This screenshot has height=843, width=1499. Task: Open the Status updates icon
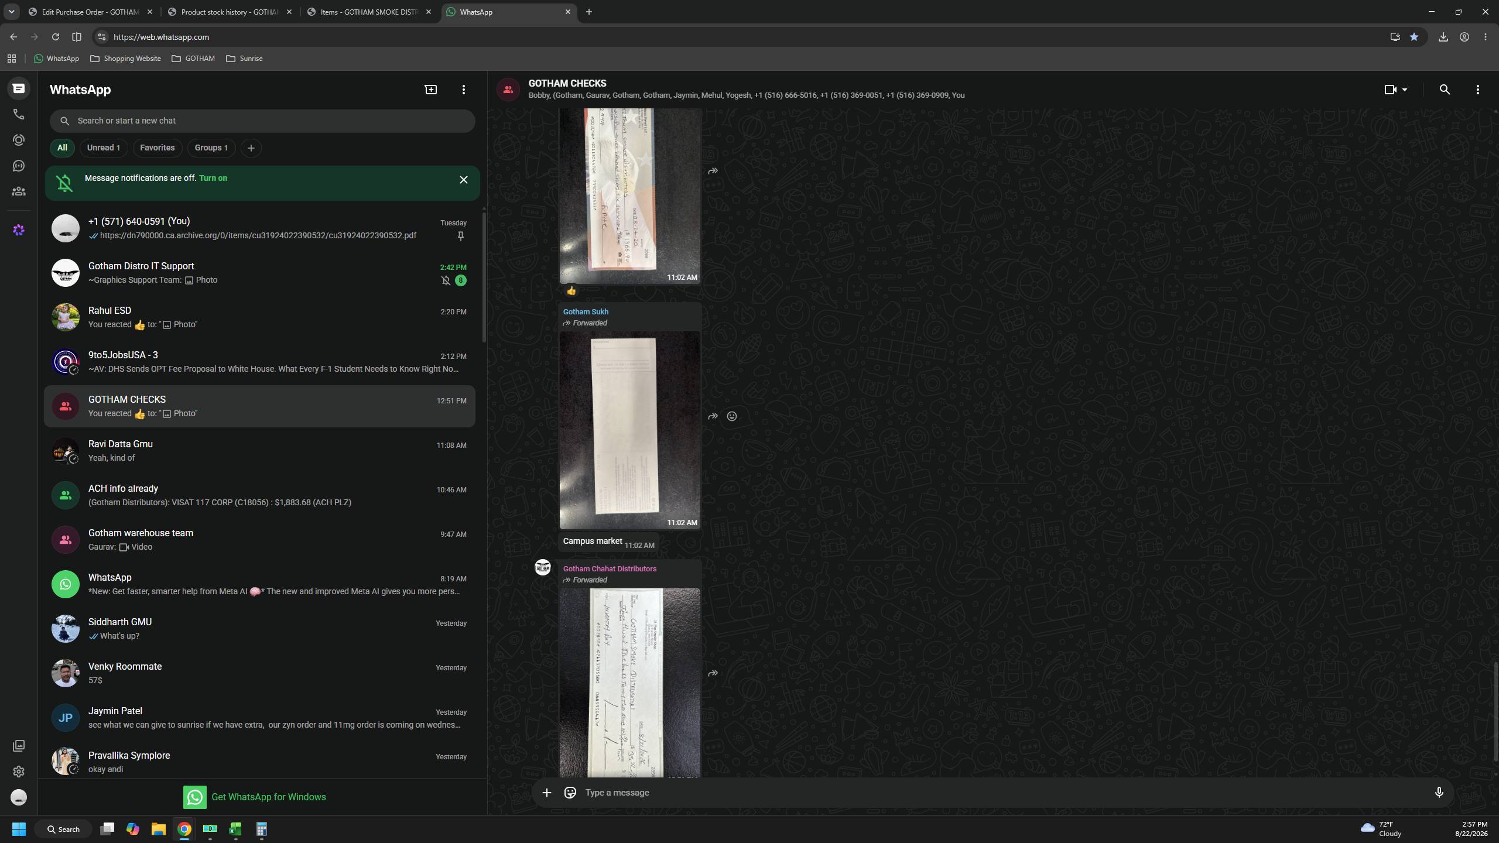click(19, 140)
